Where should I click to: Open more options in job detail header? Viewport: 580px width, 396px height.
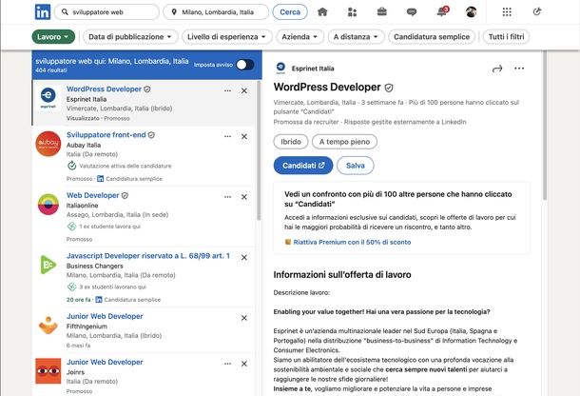click(519, 69)
